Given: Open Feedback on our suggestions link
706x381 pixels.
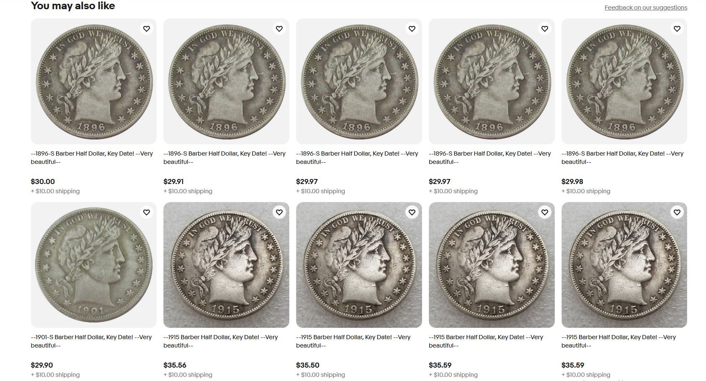Looking at the screenshot, I should click(646, 8).
